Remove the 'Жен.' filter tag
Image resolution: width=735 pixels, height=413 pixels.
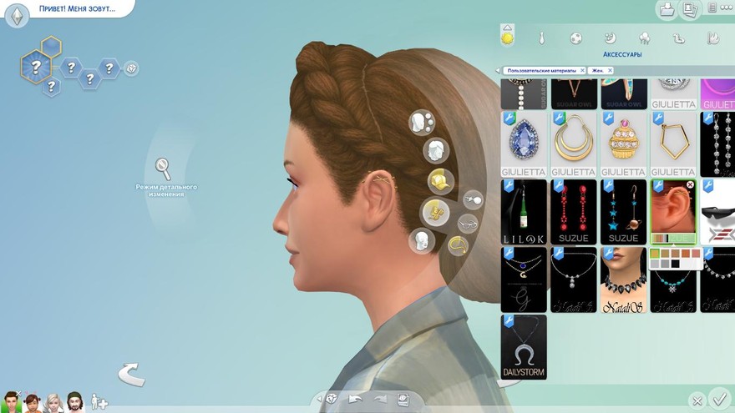click(610, 70)
